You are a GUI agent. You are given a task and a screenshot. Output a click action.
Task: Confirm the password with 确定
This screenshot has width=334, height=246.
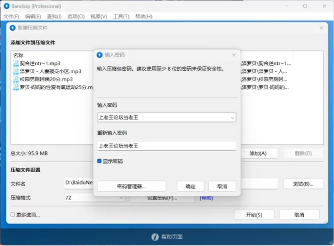(190, 187)
